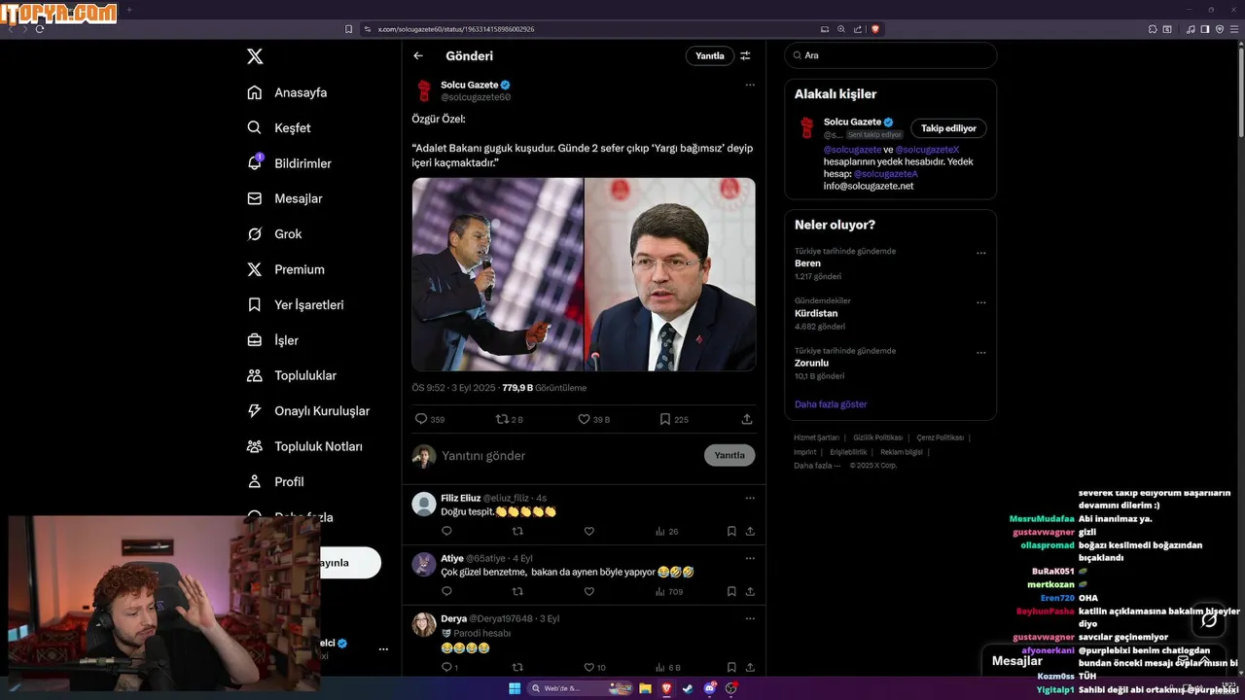Screen dimensions: 1245x700
Task: Repost Filiz Eliuz's reply
Action: pos(517,531)
